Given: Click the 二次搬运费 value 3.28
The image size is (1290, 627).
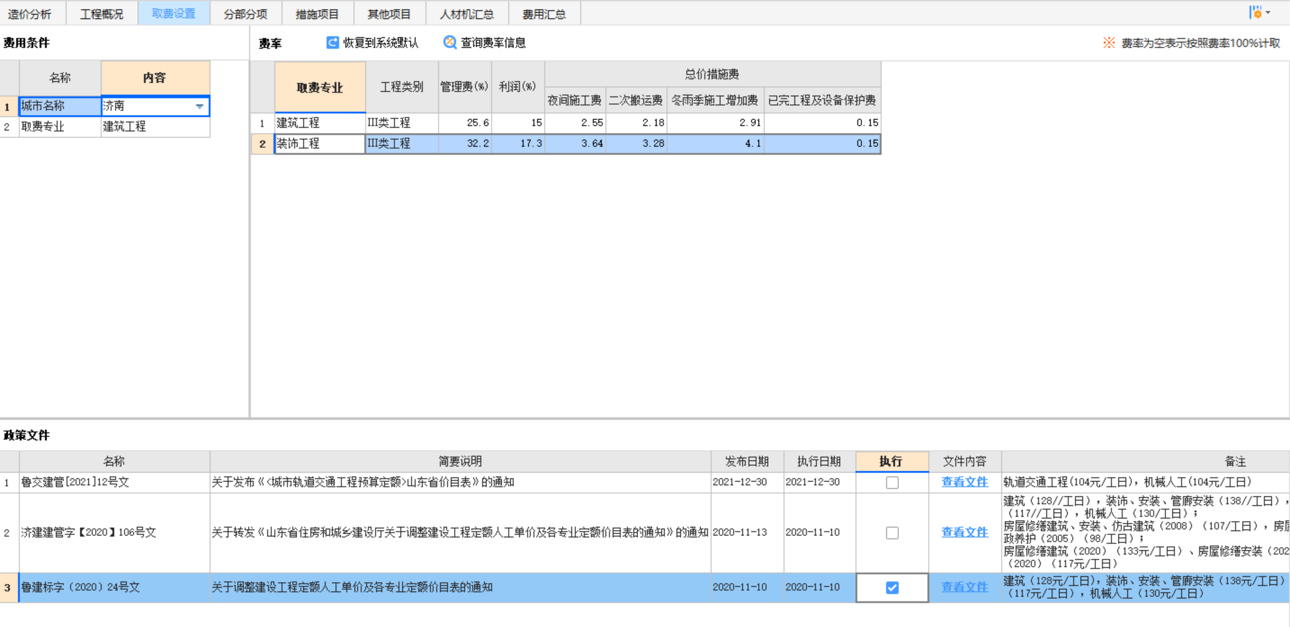Looking at the screenshot, I should pyautogui.click(x=636, y=144).
